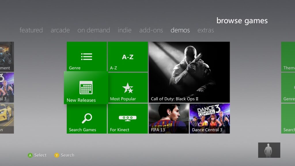Select the For Kinect sensor icon tile

[x=128, y=118]
